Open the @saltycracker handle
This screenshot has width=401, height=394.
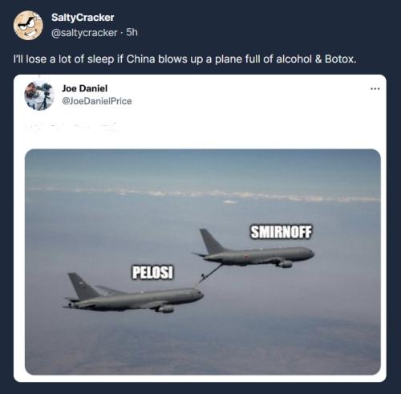pyautogui.click(x=84, y=33)
